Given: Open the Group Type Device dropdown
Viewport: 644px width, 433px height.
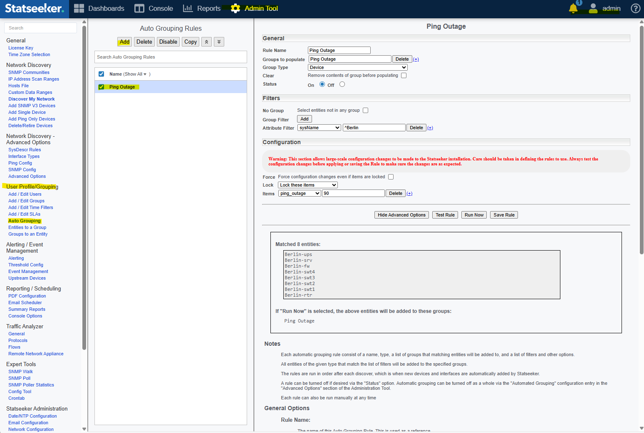Looking at the screenshot, I should pyautogui.click(x=357, y=67).
